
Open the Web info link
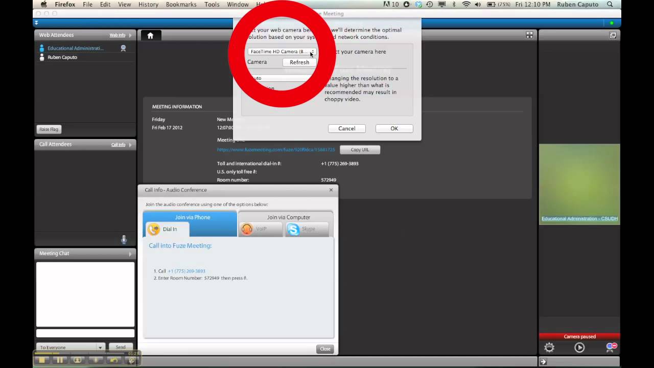tap(117, 35)
